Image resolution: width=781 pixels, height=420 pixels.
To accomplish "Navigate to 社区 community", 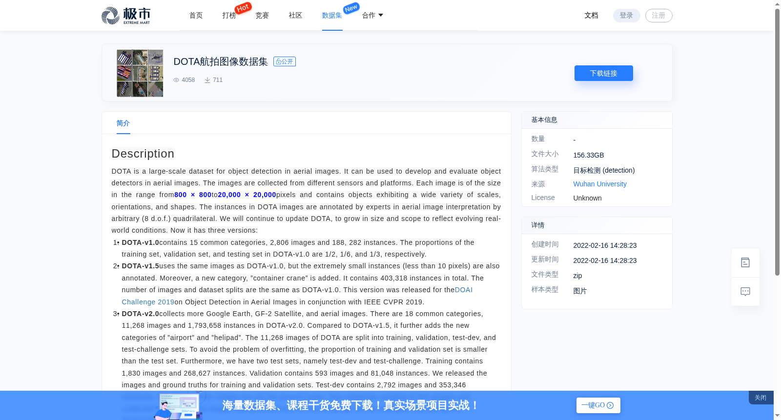I will [x=295, y=16].
